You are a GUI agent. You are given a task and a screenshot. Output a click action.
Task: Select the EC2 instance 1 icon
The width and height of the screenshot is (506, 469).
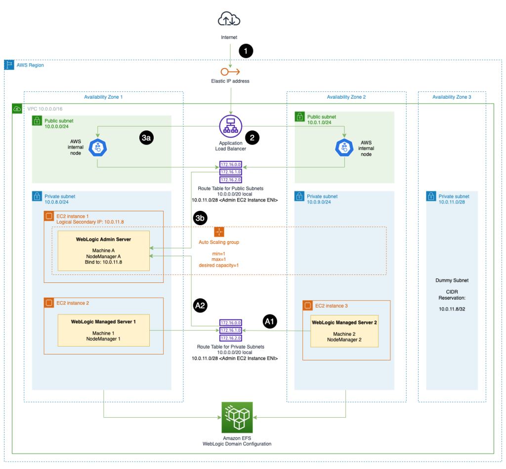49,216
